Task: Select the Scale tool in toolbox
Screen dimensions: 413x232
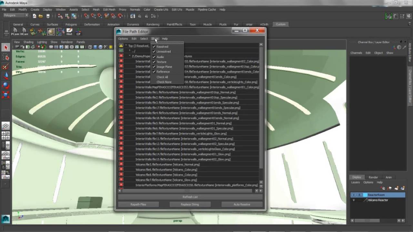Action: pyautogui.click(x=5, y=95)
